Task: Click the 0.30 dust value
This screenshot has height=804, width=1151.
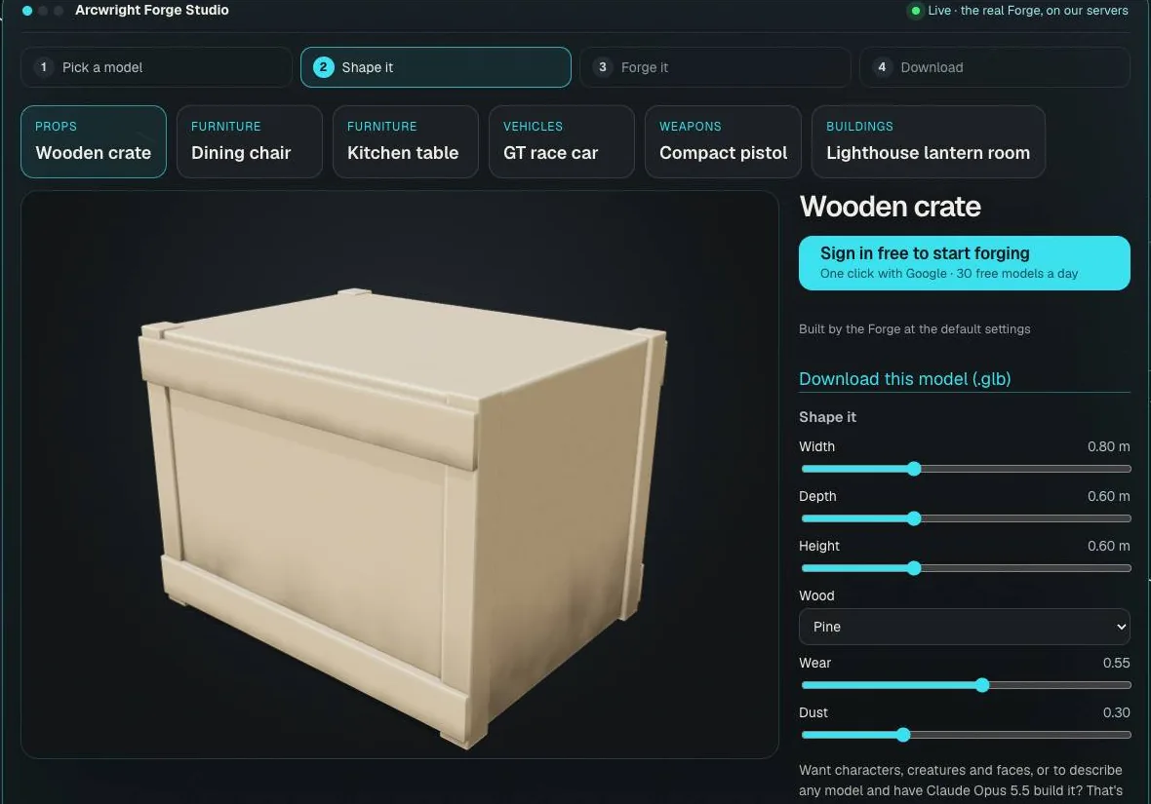Action: coord(1116,712)
